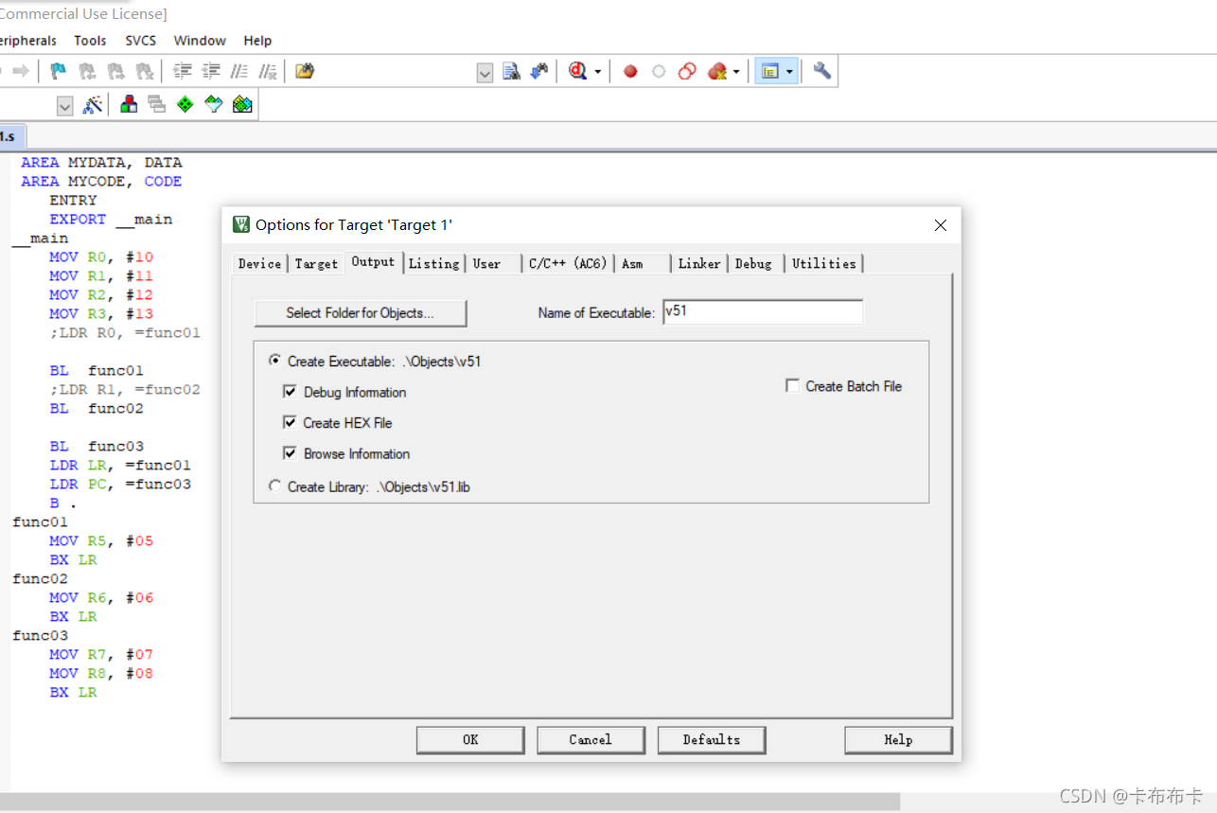This screenshot has width=1217, height=813.
Task: Clear all bookmarks icon
Action: pos(144,71)
